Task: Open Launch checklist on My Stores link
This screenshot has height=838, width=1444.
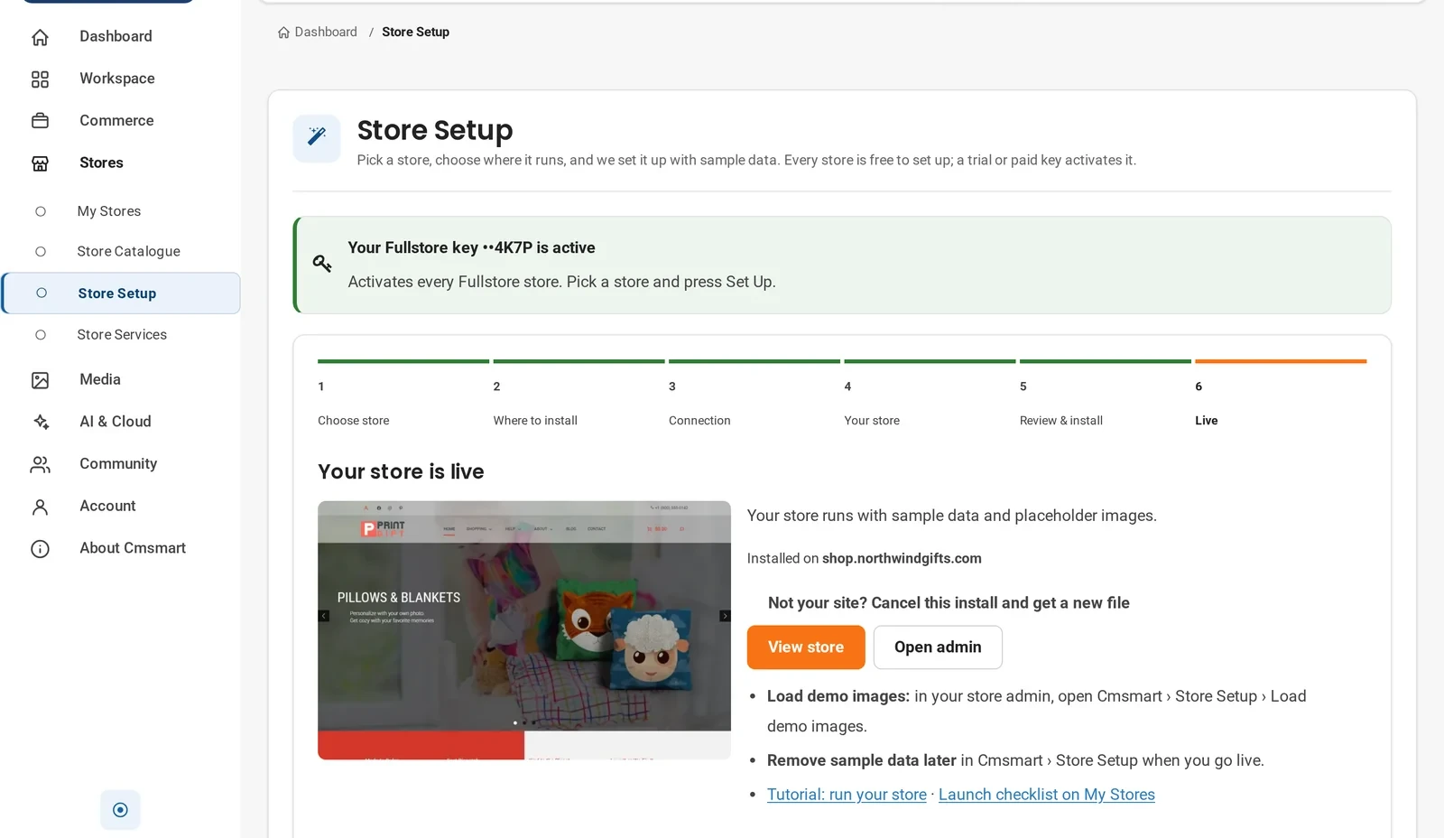Action: click(1047, 795)
